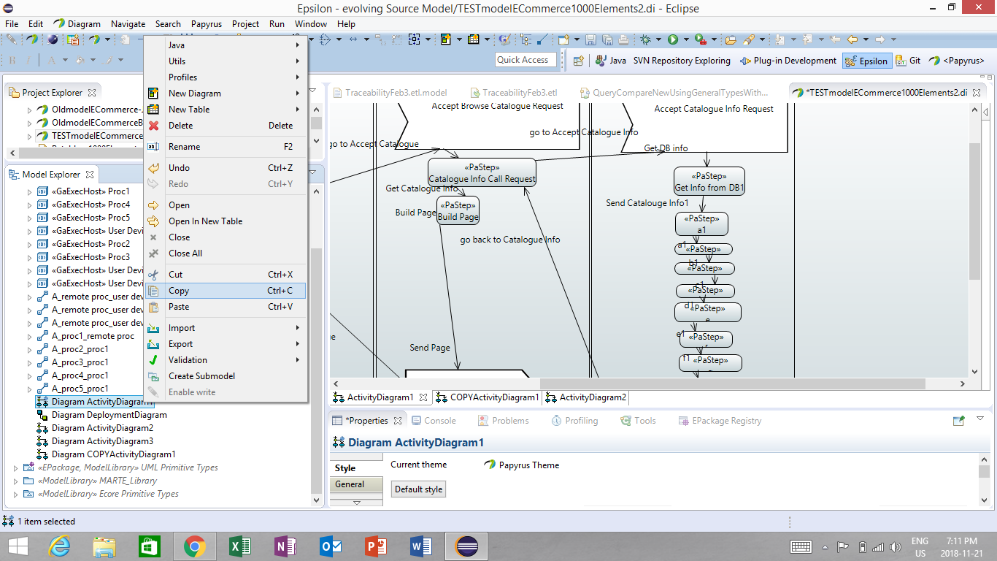Open the Console view tab
Screen dimensions: 997x561
point(434,421)
